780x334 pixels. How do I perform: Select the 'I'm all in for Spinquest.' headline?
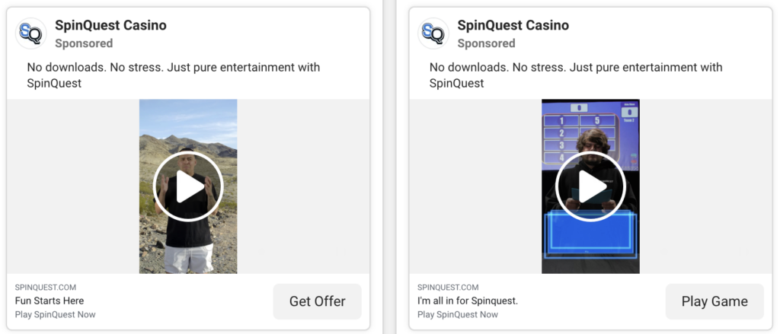click(468, 301)
